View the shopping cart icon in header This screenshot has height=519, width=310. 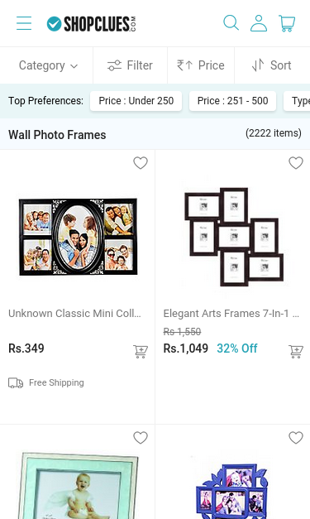[x=287, y=23]
